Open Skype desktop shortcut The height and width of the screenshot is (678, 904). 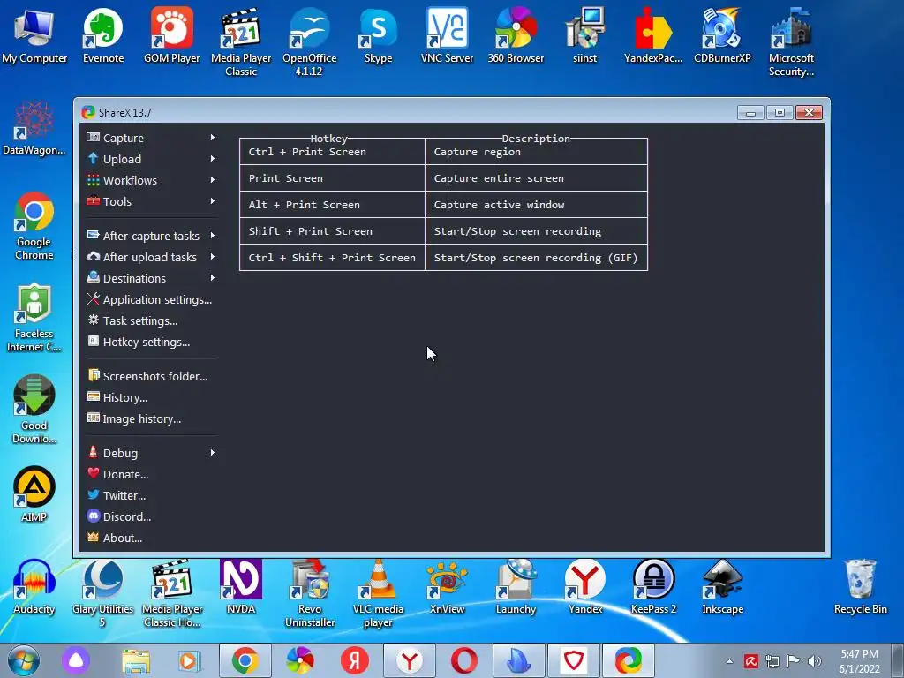[378, 35]
